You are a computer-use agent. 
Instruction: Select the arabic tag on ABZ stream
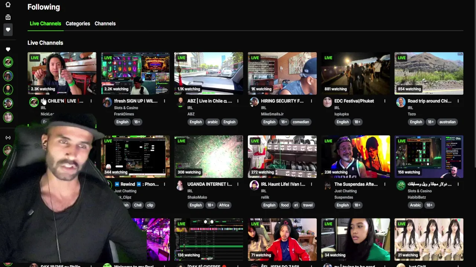pos(212,122)
